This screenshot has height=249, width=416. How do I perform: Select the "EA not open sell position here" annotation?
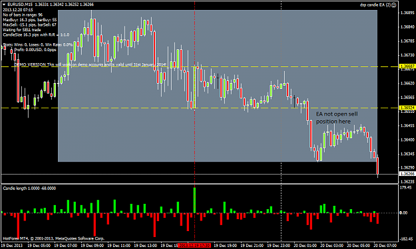pyautogui.click(x=337, y=118)
